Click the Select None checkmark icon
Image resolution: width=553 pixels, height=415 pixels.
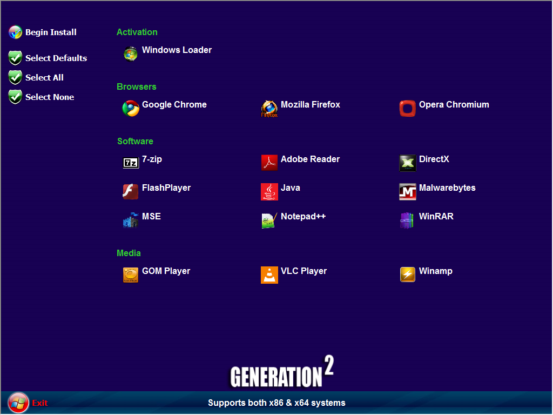click(x=16, y=97)
